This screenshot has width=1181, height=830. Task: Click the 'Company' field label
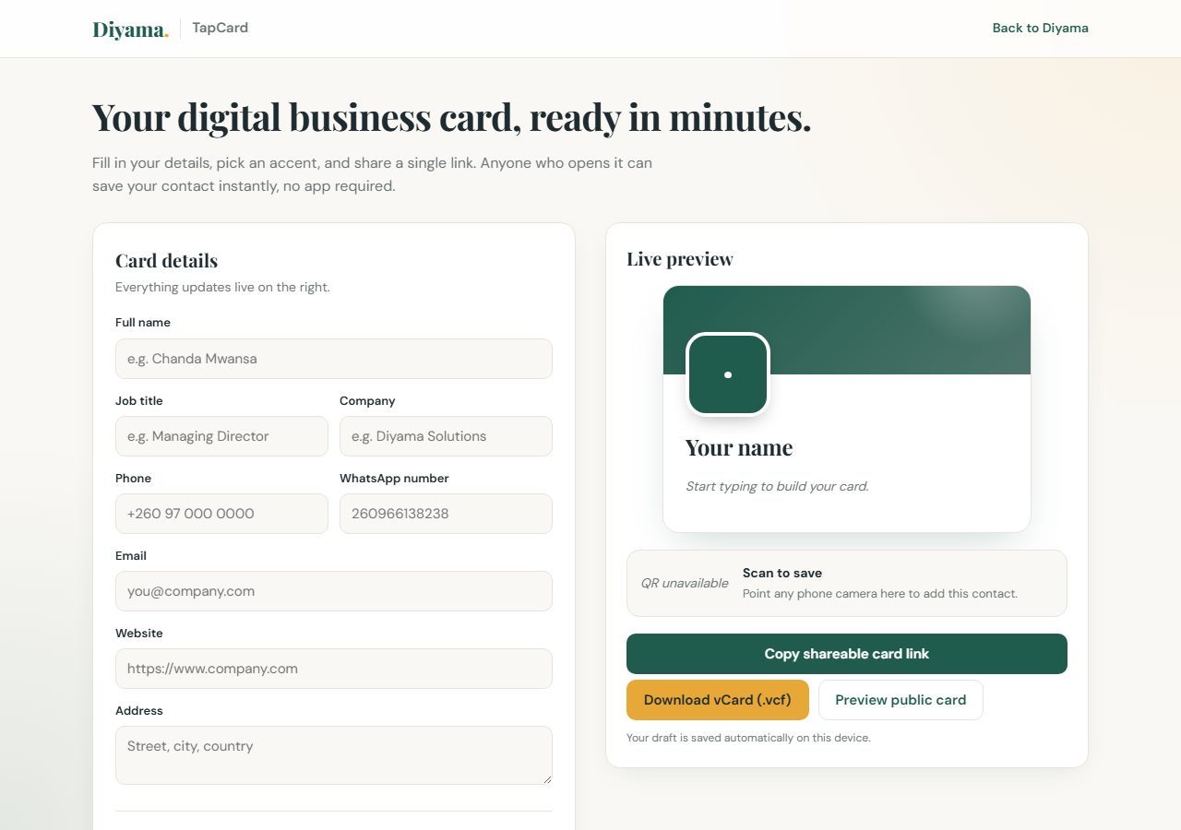coord(367,401)
